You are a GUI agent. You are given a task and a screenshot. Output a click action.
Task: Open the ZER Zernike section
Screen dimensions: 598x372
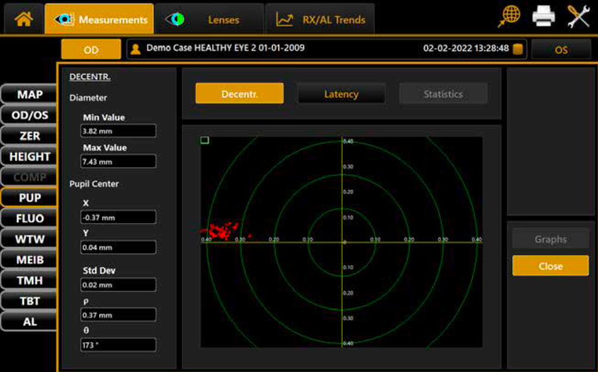[x=30, y=135]
